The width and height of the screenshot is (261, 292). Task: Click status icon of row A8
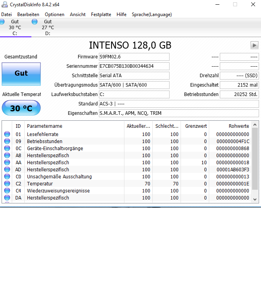point(7,155)
